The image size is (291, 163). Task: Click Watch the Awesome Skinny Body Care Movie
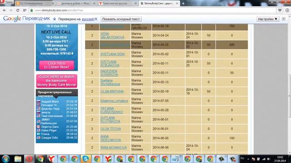(56, 81)
